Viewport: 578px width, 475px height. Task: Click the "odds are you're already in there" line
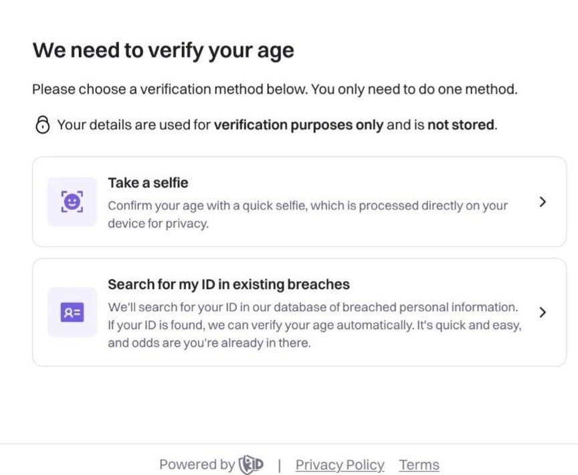click(x=209, y=344)
